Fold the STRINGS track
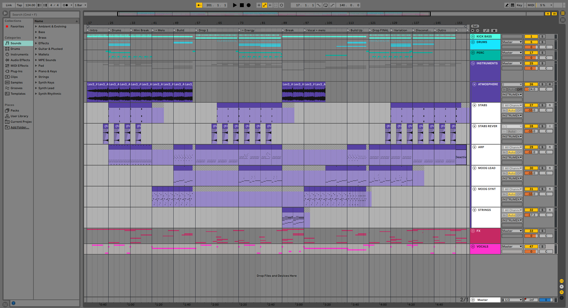Screen dimensions: 568x308 tap(474, 210)
